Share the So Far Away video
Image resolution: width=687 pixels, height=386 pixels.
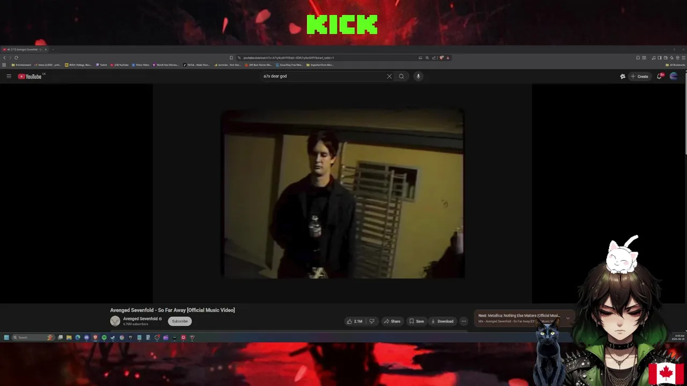tap(392, 321)
